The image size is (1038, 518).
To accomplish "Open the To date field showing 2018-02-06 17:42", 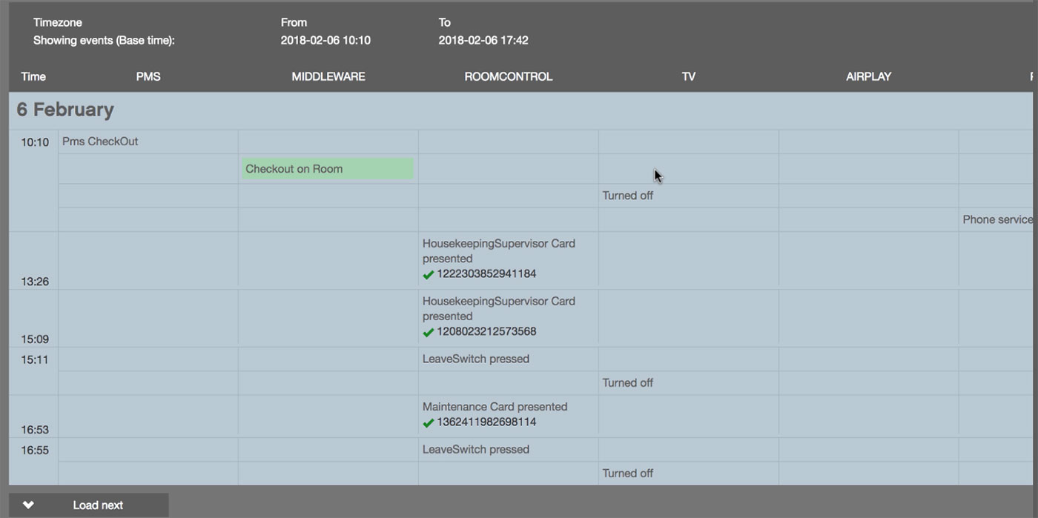I will click(483, 40).
